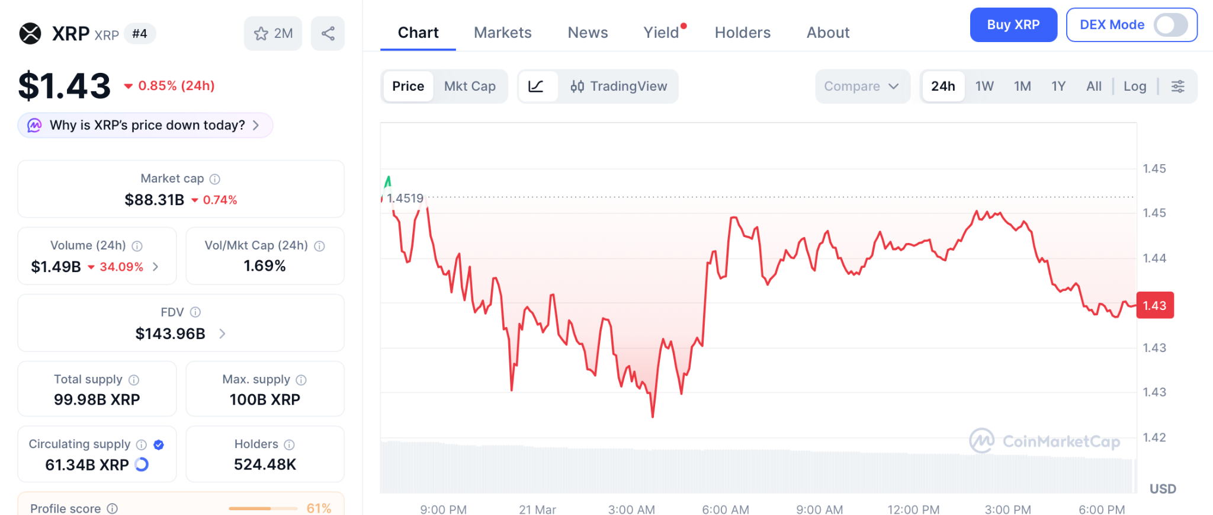Click the Market cap info icon
Screen dimensions: 1213x515
[x=214, y=178]
